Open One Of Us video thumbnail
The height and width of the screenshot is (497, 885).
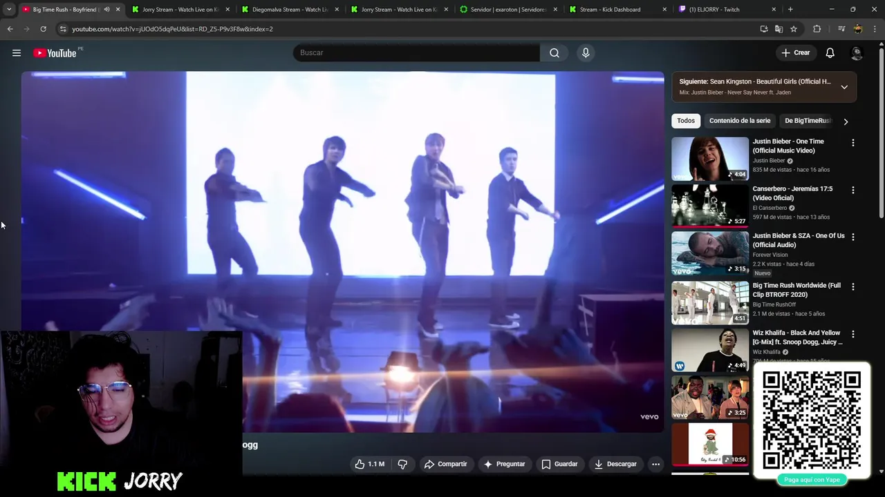[x=710, y=253]
